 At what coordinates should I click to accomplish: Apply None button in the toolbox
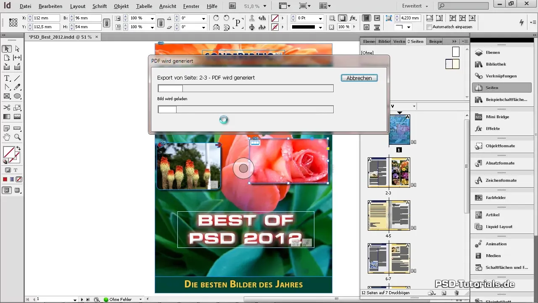pyautogui.click(x=19, y=179)
